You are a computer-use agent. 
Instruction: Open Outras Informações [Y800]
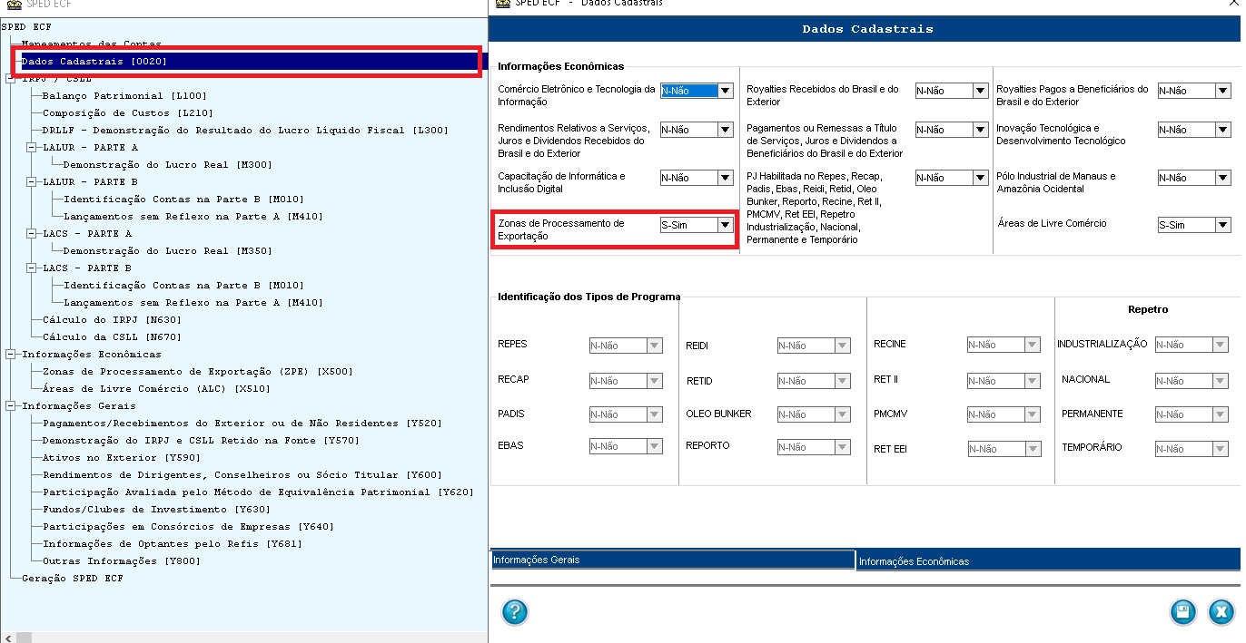122,561
